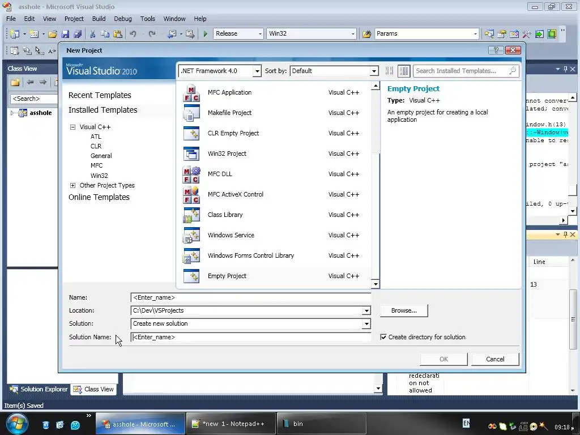Click the Paste clipboard icon
This screenshot has width=580, height=435.
point(118,33)
